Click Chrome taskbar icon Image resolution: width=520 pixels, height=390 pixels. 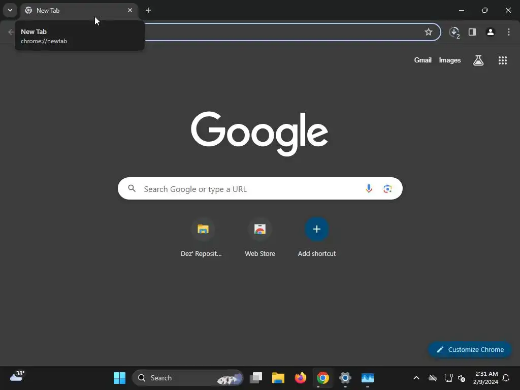[x=322, y=378]
